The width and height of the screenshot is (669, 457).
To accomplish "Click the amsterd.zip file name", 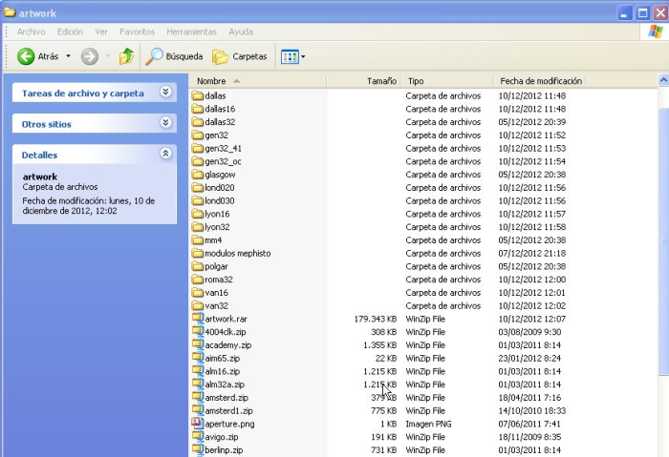I will (227, 398).
